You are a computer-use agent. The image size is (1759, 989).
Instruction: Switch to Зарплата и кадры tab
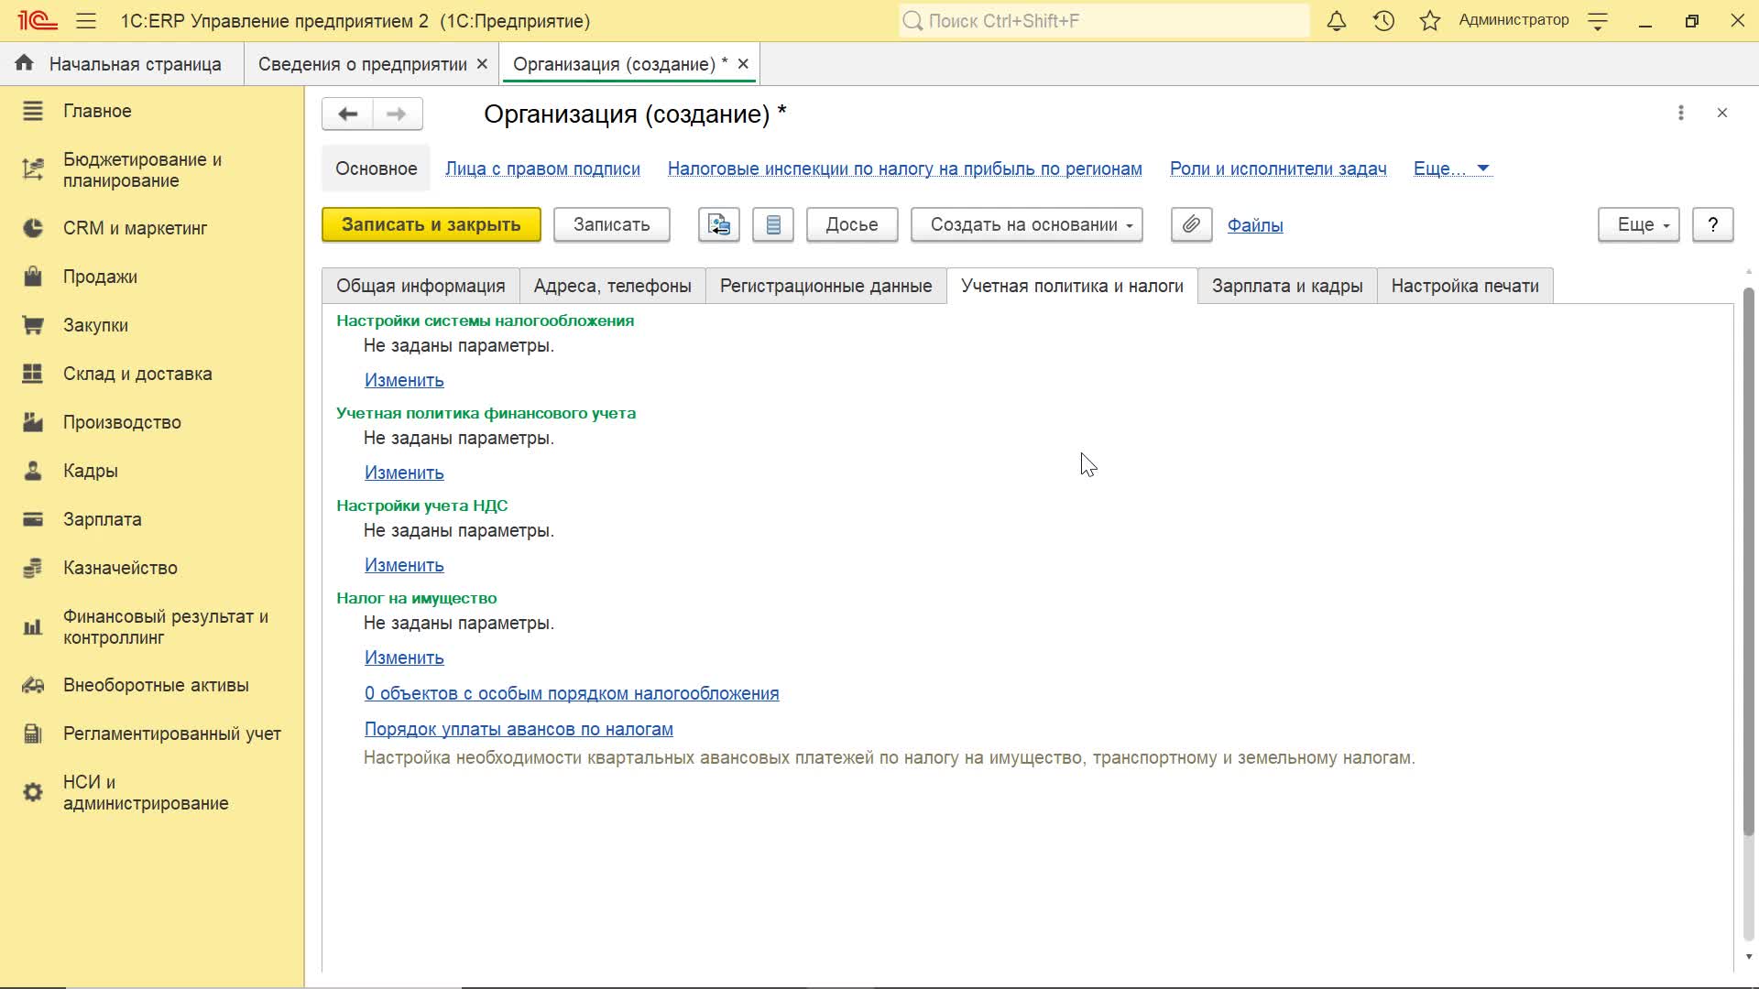click(1287, 286)
